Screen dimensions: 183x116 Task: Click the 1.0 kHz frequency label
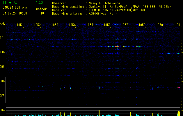tap(2, 52)
